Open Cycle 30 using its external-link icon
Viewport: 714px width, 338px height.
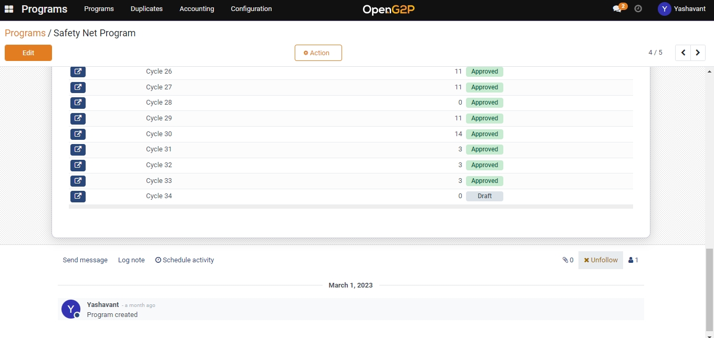[x=78, y=134]
